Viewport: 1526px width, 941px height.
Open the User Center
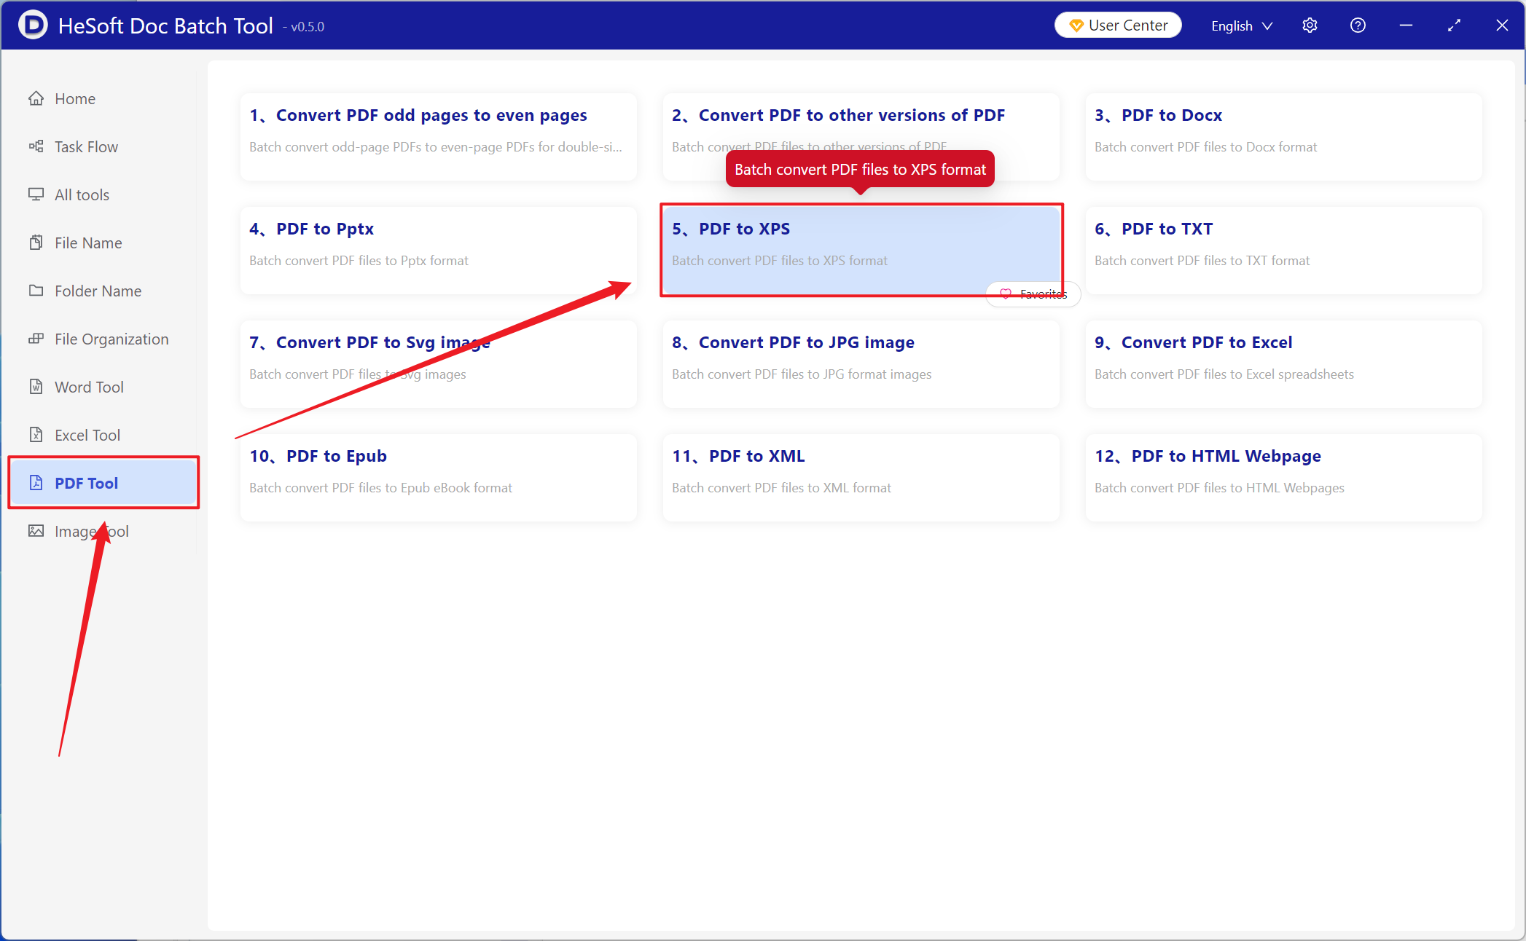[x=1118, y=25]
